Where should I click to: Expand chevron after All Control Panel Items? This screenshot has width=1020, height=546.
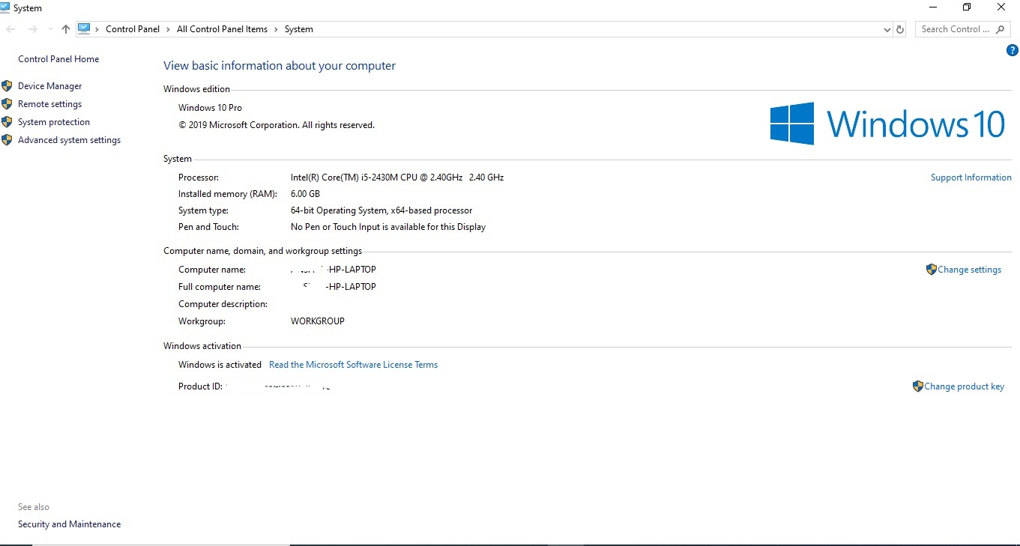[276, 29]
